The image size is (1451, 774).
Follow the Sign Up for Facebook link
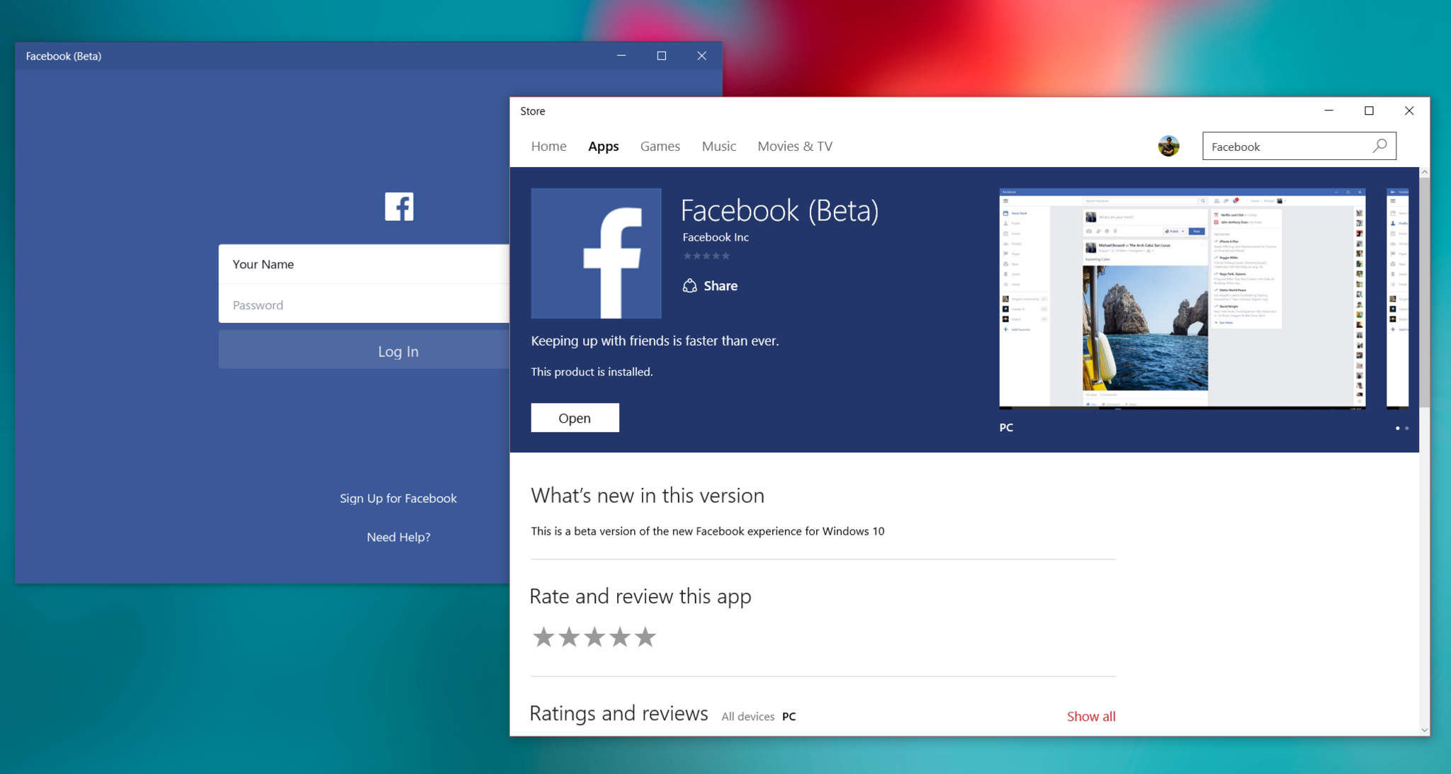(x=398, y=498)
